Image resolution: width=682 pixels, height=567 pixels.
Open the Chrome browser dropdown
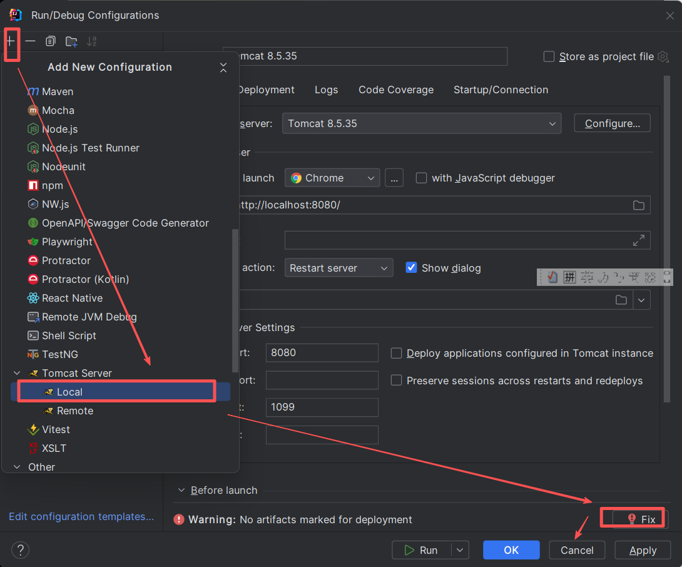[332, 178]
